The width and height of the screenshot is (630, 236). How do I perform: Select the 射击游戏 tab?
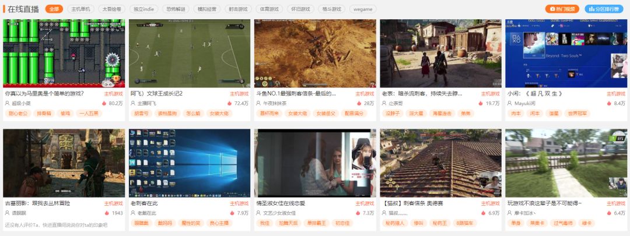pos(238,9)
